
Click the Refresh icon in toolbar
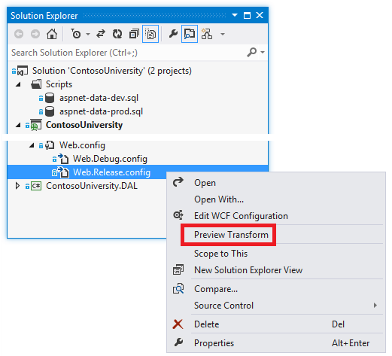pyautogui.click(x=117, y=34)
